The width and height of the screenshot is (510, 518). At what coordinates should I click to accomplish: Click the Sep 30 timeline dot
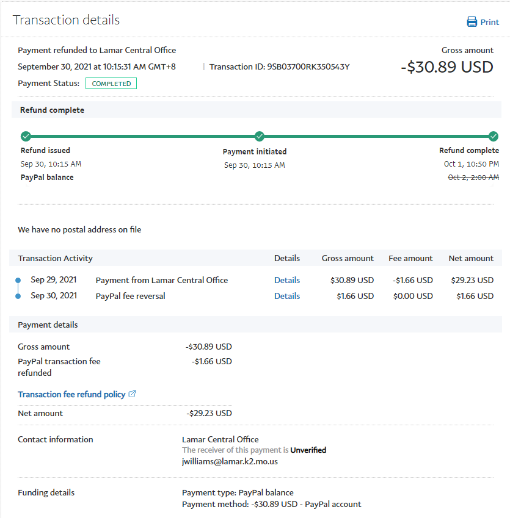point(18,296)
